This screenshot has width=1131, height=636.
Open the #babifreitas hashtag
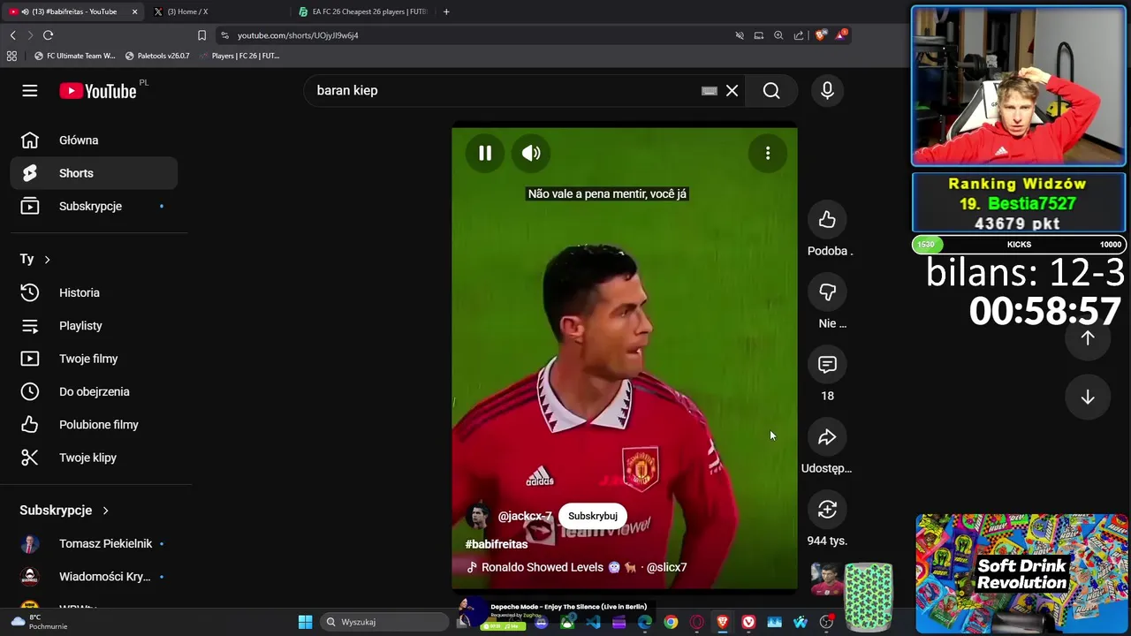click(x=497, y=544)
